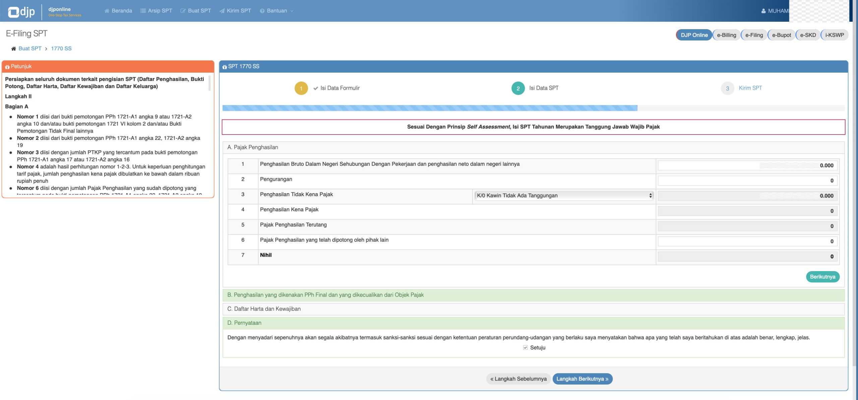
Task: Expand section C Daftar Harta dan Kewajiban
Action: (264, 309)
